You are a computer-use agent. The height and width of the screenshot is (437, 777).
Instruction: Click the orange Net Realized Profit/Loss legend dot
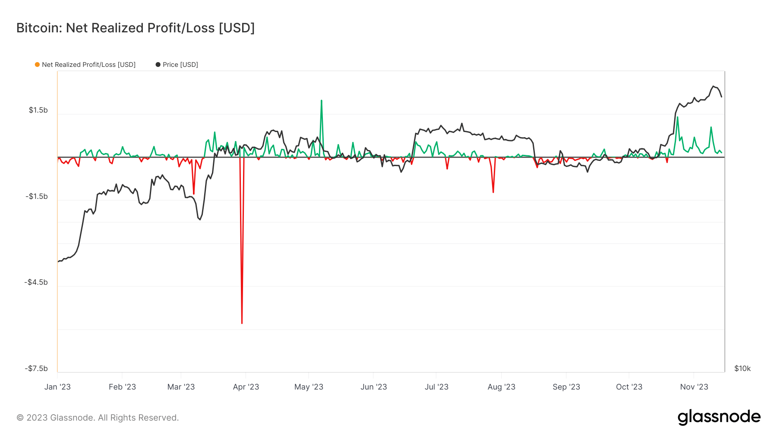pos(37,65)
